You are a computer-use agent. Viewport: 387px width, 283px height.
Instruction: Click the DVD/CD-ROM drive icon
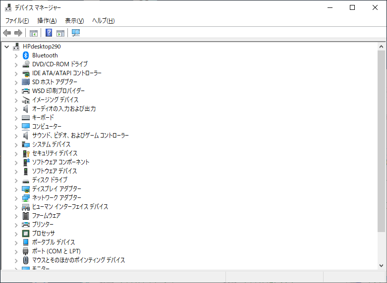click(x=26, y=64)
